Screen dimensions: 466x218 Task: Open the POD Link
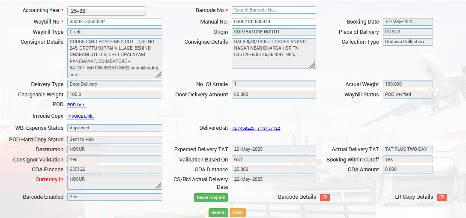(77, 105)
